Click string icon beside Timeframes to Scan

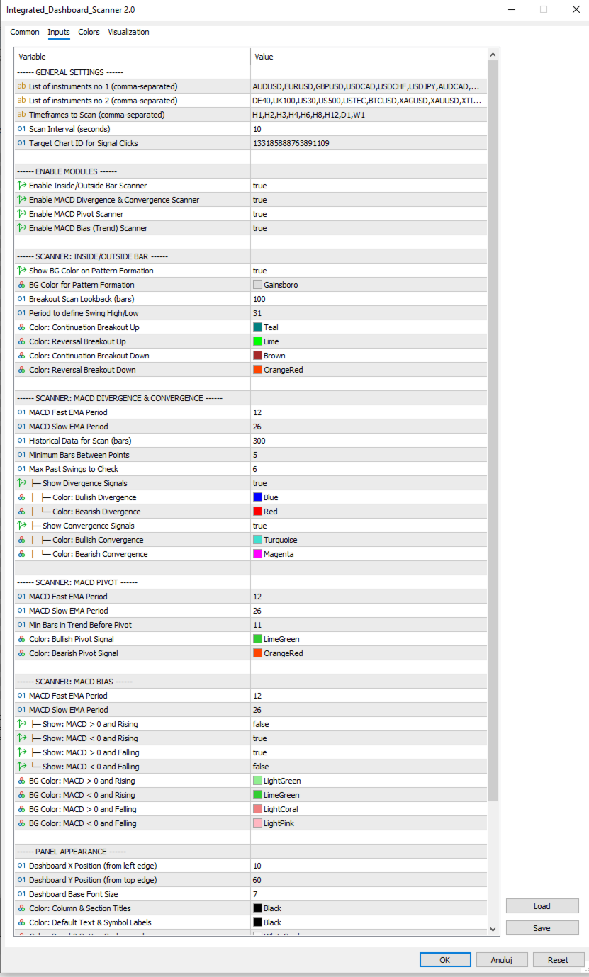click(21, 115)
